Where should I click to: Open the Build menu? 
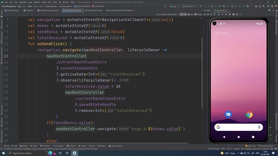[44, 2]
